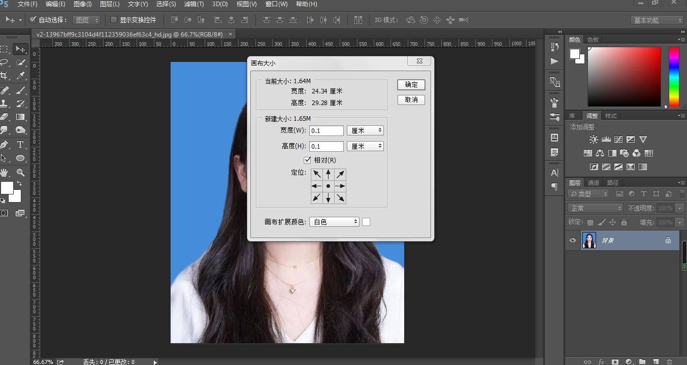The height and width of the screenshot is (365, 687).
Task: Click the delete layer trash icon
Action: tap(669, 361)
